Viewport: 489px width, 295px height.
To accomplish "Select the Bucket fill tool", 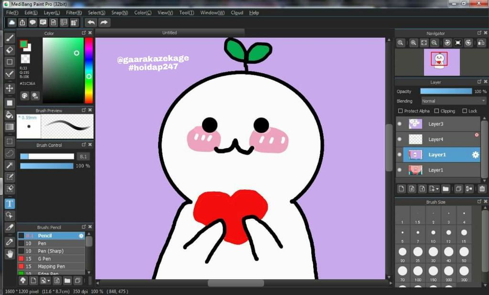I will coord(10,115).
